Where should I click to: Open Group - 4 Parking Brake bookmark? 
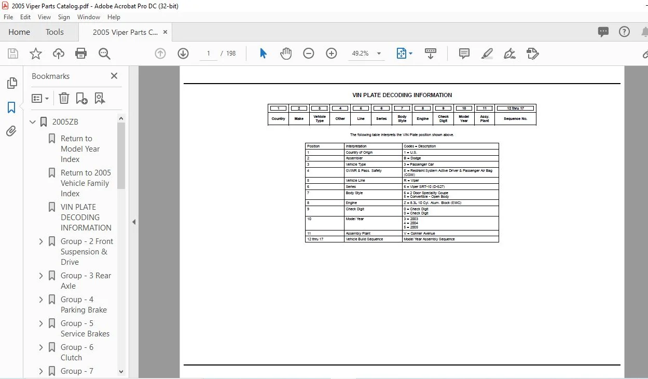pyautogui.click(x=84, y=305)
